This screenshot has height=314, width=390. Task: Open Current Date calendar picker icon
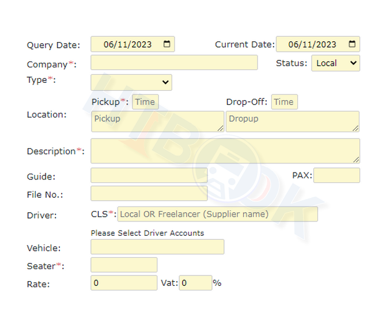[x=352, y=44]
